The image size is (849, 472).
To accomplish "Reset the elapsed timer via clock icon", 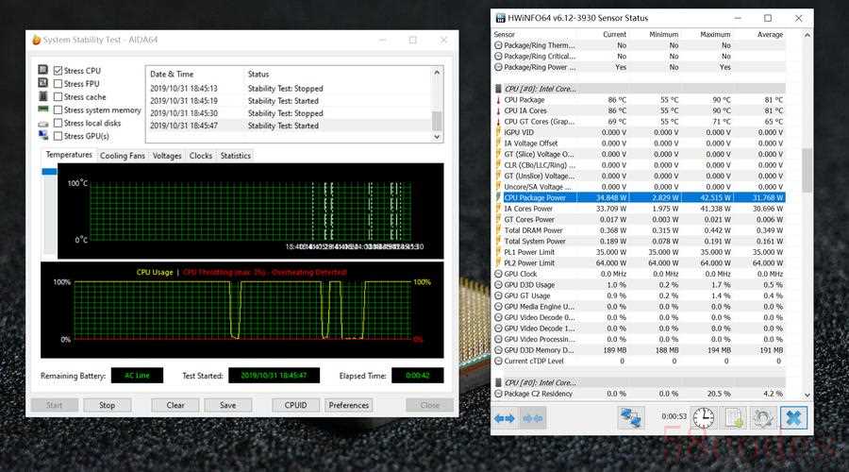I will (x=703, y=417).
